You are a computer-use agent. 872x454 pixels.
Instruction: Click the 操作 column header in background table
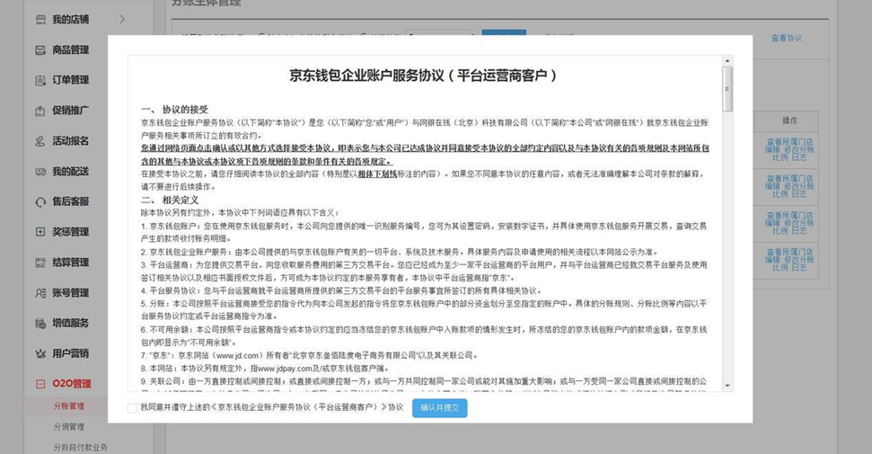pos(789,120)
